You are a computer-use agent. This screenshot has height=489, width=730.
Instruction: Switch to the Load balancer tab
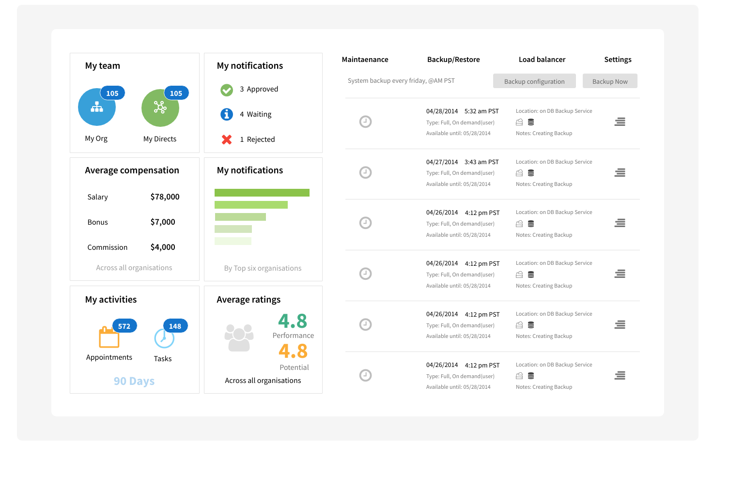[542, 60]
